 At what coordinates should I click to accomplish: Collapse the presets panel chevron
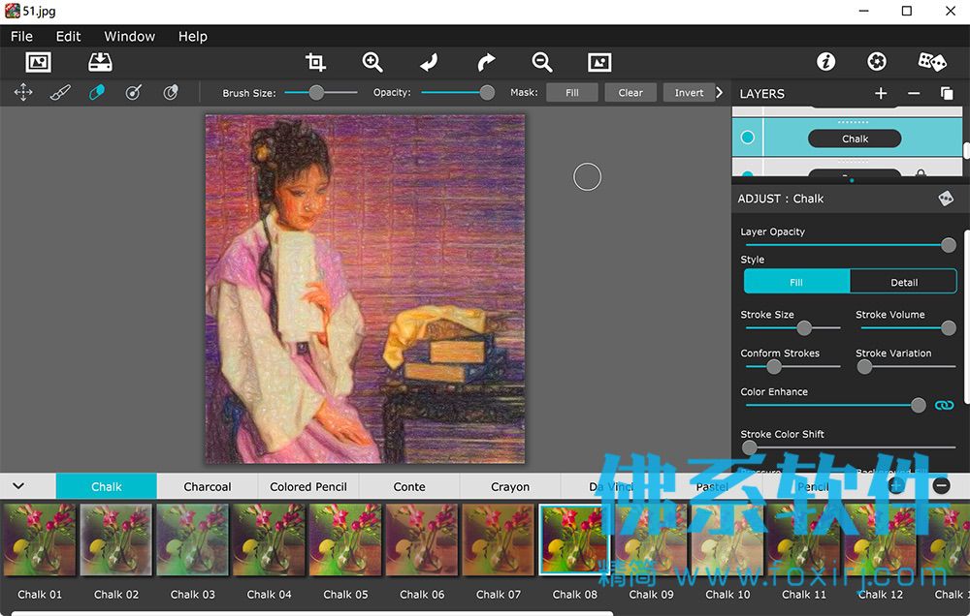pos(18,485)
